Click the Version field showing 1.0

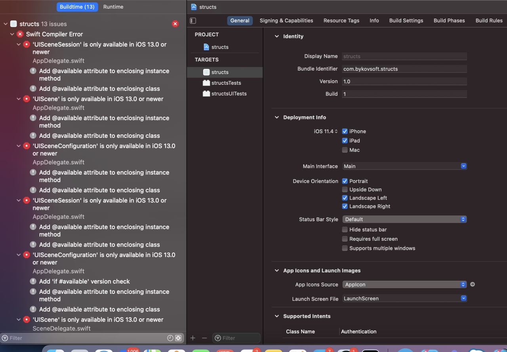(x=404, y=81)
